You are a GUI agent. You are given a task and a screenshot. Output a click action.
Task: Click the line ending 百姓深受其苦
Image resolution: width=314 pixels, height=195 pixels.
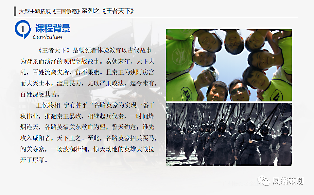click(x=40, y=94)
